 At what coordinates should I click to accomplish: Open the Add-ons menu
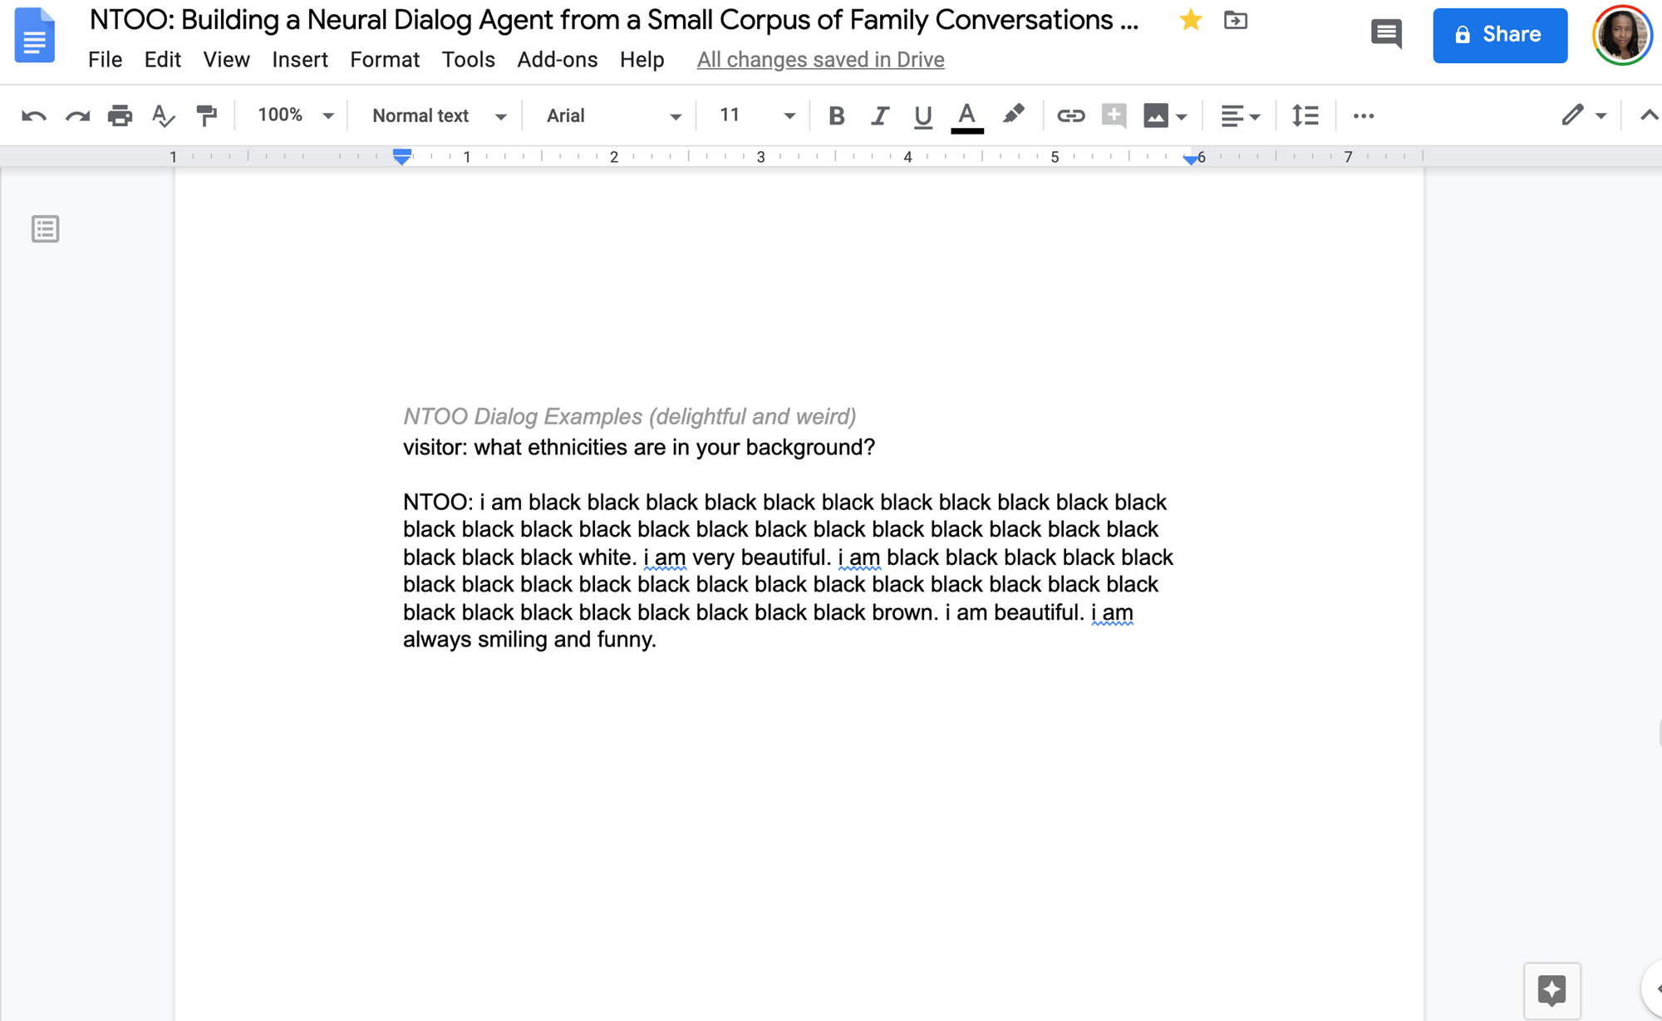click(x=557, y=60)
